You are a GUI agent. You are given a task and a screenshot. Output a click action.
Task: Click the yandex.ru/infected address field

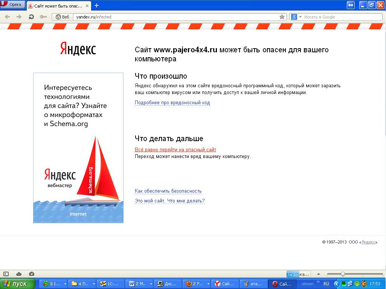[x=173, y=17]
